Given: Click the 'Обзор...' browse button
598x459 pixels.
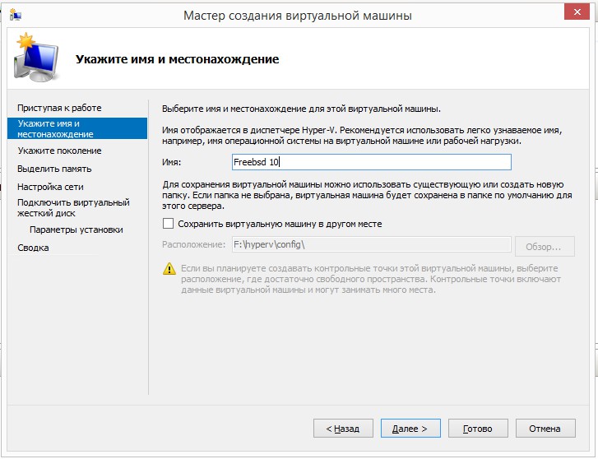Looking at the screenshot, I should click(x=545, y=247).
